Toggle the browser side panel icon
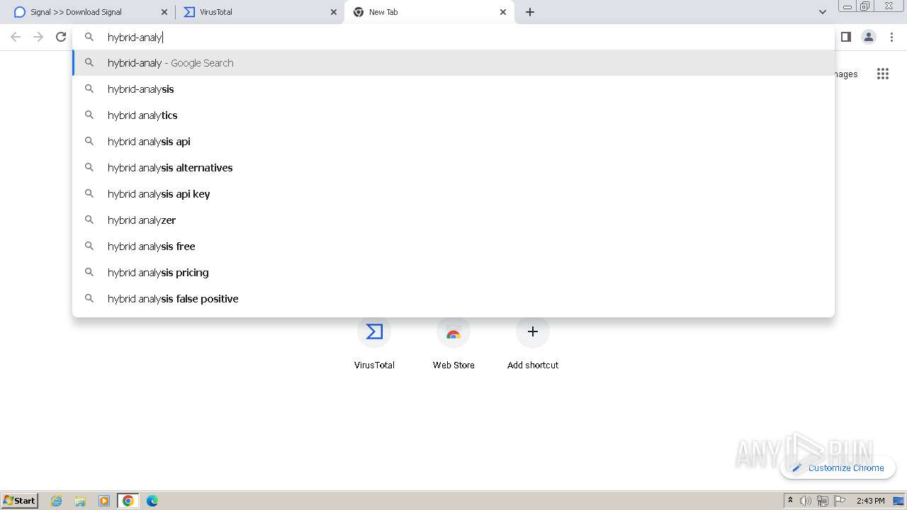 (845, 37)
